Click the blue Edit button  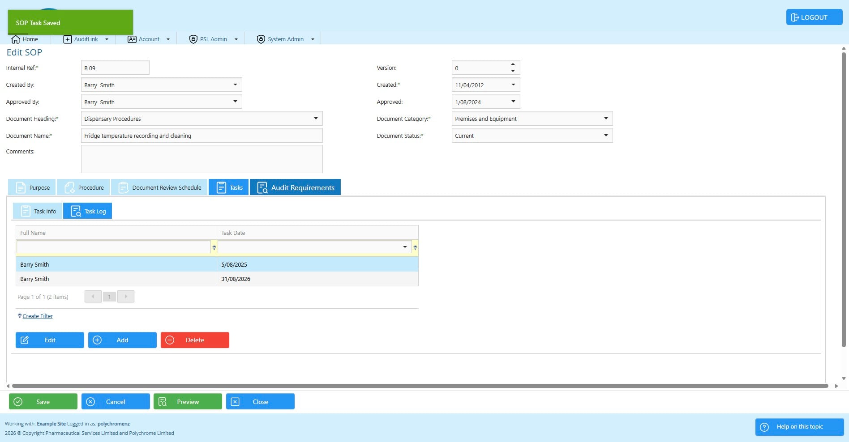(50, 340)
